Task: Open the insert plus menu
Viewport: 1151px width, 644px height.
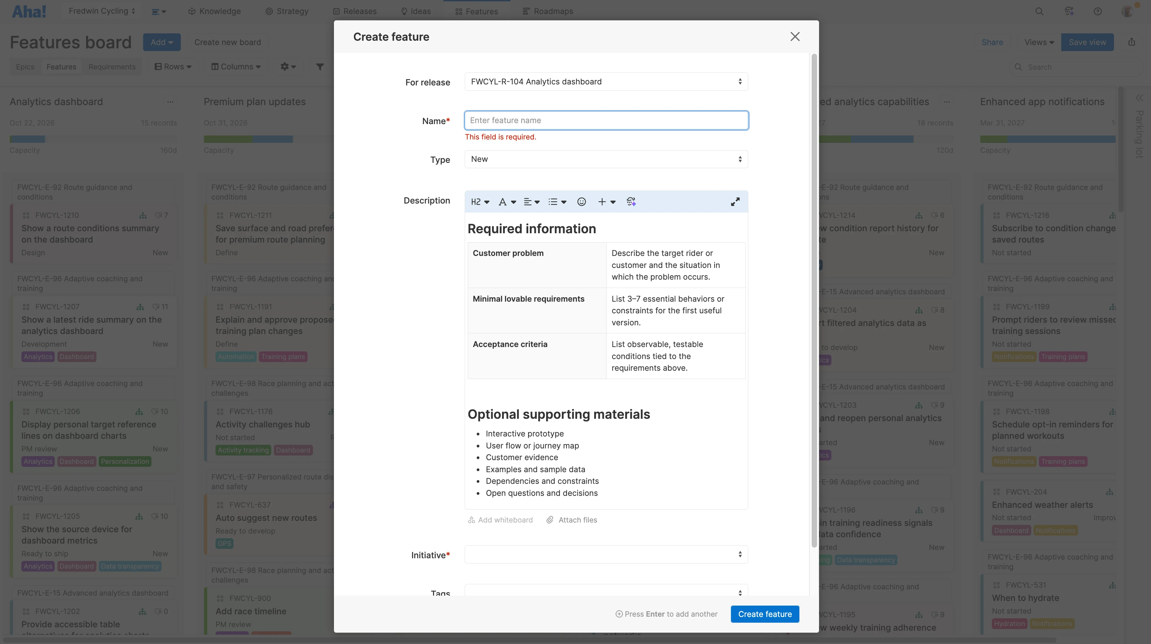Action: (x=607, y=202)
